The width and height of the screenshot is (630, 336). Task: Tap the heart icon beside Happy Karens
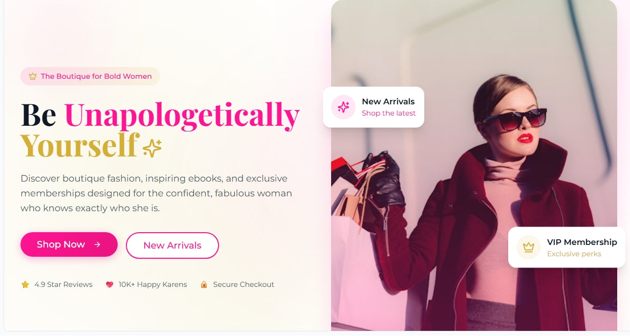click(x=110, y=284)
